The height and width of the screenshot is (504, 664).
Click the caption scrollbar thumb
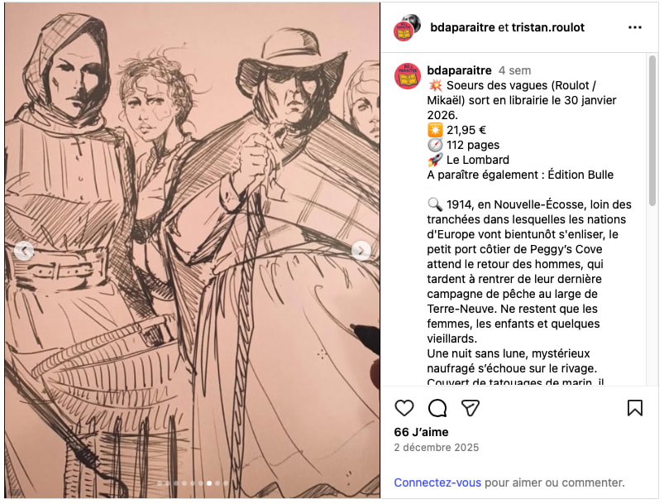coord(653,132)
